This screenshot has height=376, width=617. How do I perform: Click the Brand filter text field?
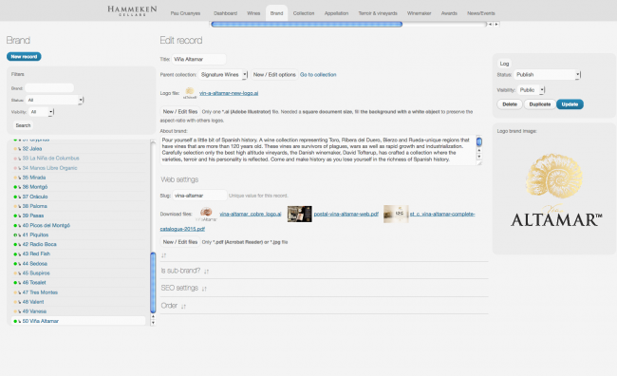point(49,88)
